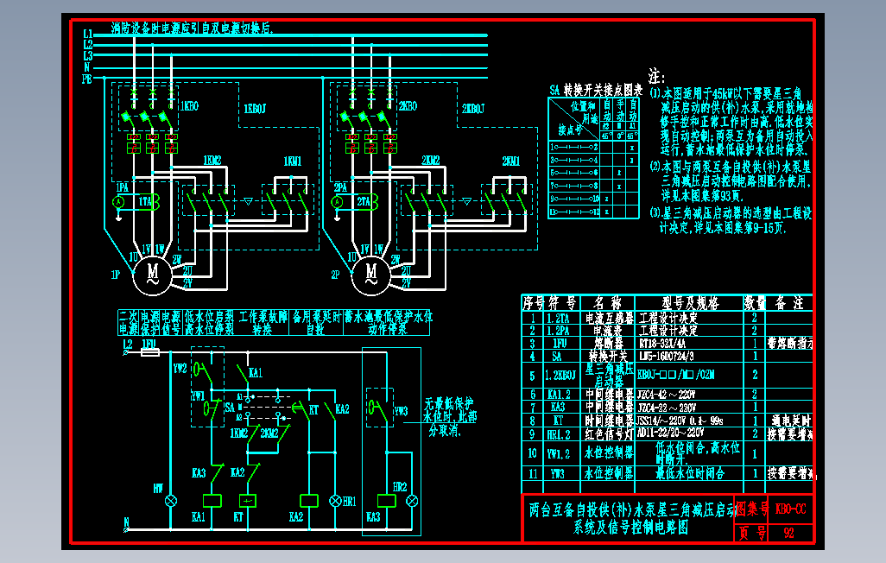Select the 'HW' lamp label
Screen dimensions: 886x563
pyautogui.click(x=158, y=489)
